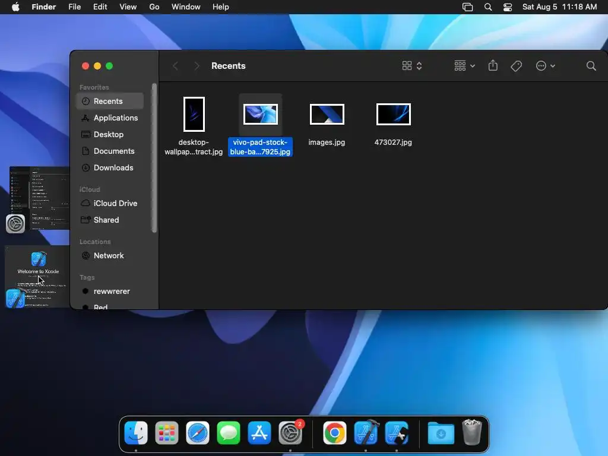Select the rewwrerer tag

tap(110, 291)
